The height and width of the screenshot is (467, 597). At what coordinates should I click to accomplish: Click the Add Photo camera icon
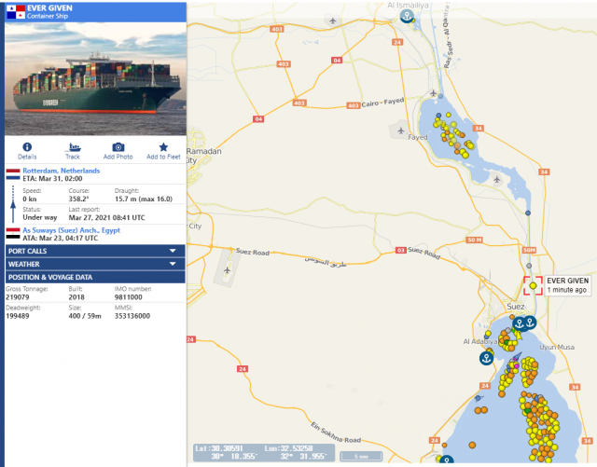pyautogui.click(x=118, y=147)
